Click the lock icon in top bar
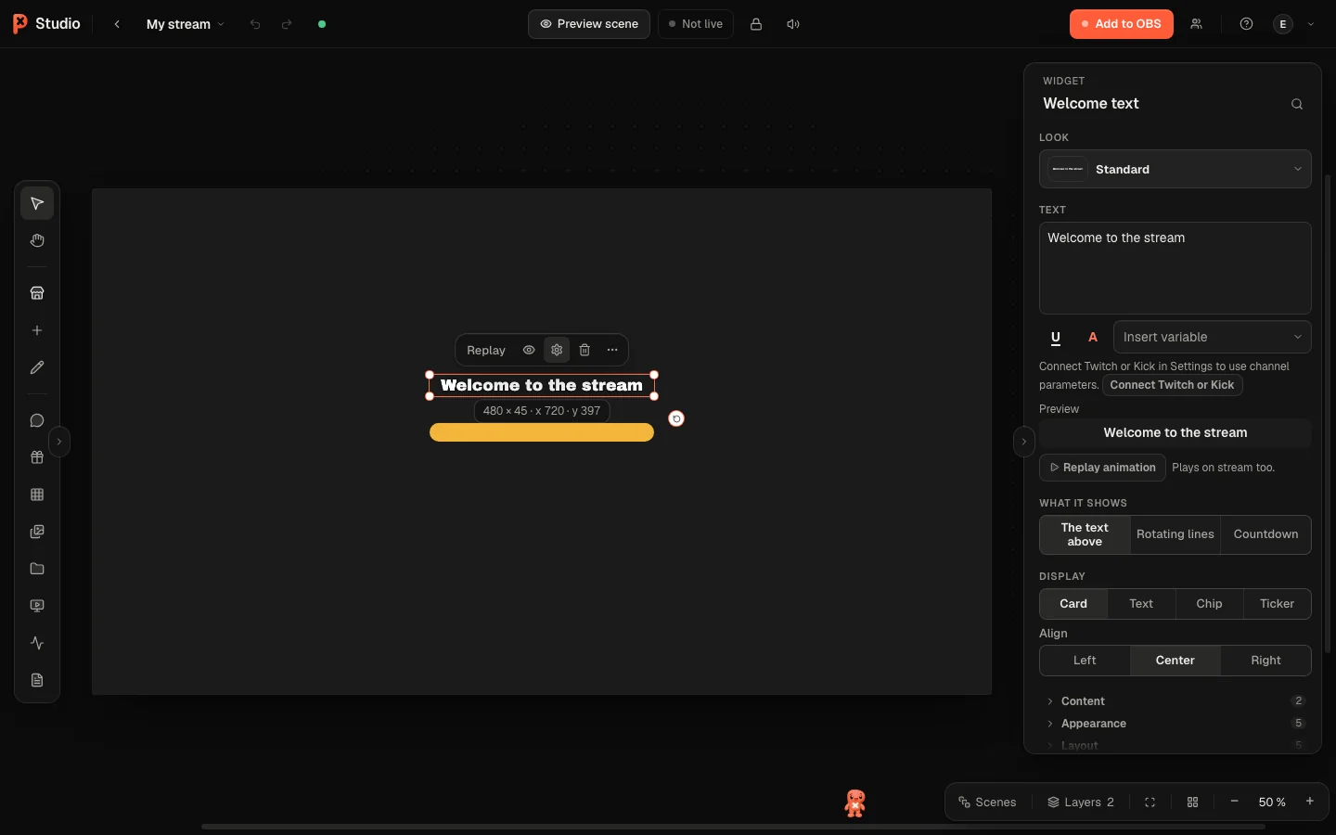Viewport: 1336px width, 835px height. 756,24
